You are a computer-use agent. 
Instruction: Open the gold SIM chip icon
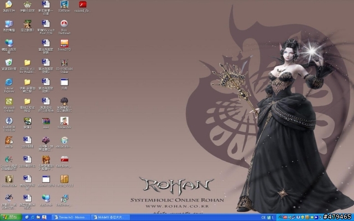click(64, 179)
